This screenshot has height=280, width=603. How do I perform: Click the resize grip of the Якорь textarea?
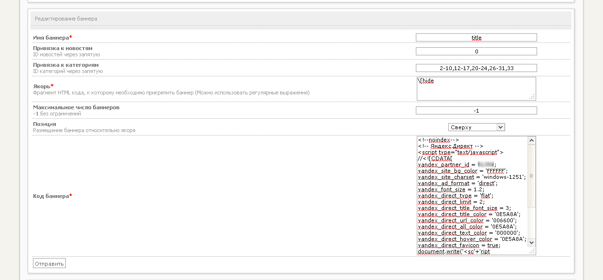(532, 97)
